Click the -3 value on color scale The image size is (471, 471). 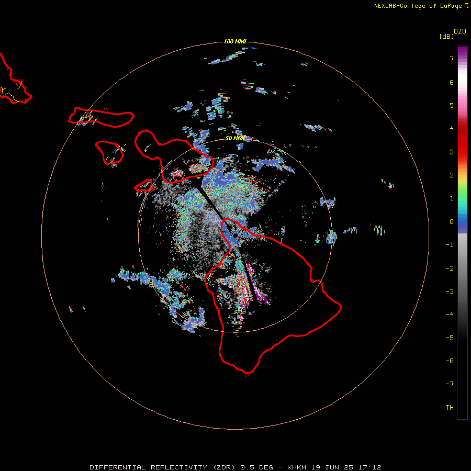pyautogui.click(x=450, y=291)
